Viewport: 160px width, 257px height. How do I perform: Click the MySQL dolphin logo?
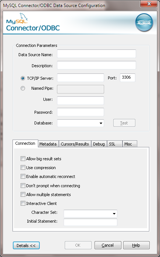click(18, 18)
